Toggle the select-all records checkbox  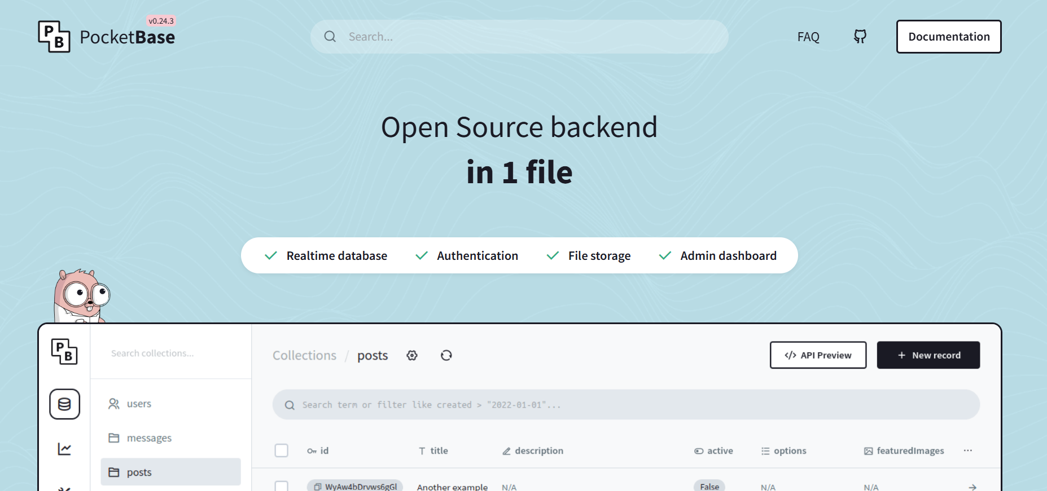click(x=281, y=450)
